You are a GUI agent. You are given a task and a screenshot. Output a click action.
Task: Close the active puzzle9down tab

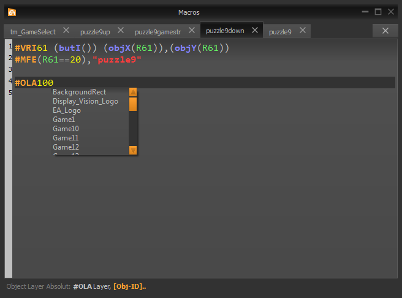[255, 31]
